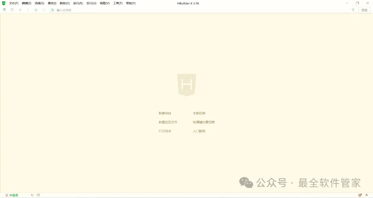Click the update icon with red dot

click(x=360, y=195)
